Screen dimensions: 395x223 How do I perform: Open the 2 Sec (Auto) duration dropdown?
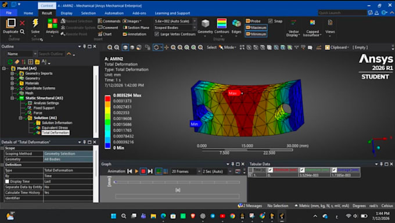pyautogui.click(x=230, y=171)
